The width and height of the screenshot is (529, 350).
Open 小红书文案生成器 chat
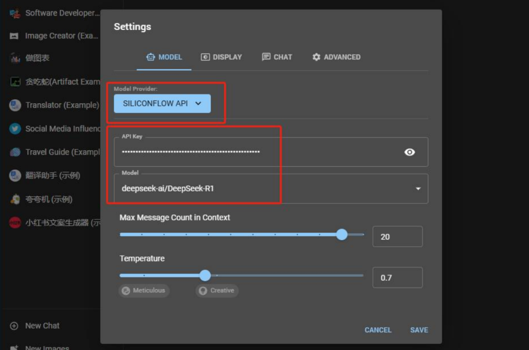coord(54,222)
